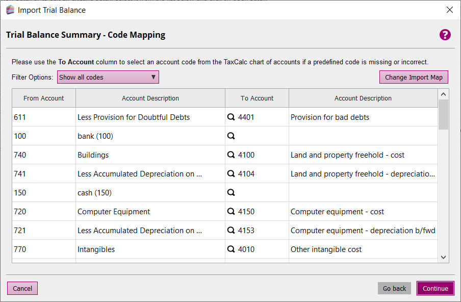Image resolution: width=461 pixels, height=302 pixels.
Task: Open account search for Provision for Doubtful Debts row
Action: pos(231,117)
